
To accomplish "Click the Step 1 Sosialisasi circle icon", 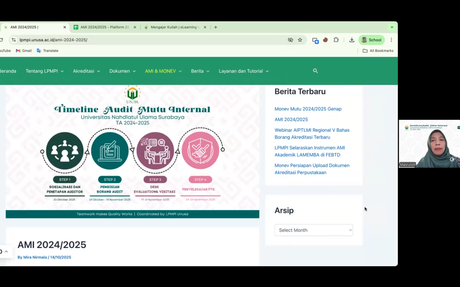I will (x=65, y=151).
